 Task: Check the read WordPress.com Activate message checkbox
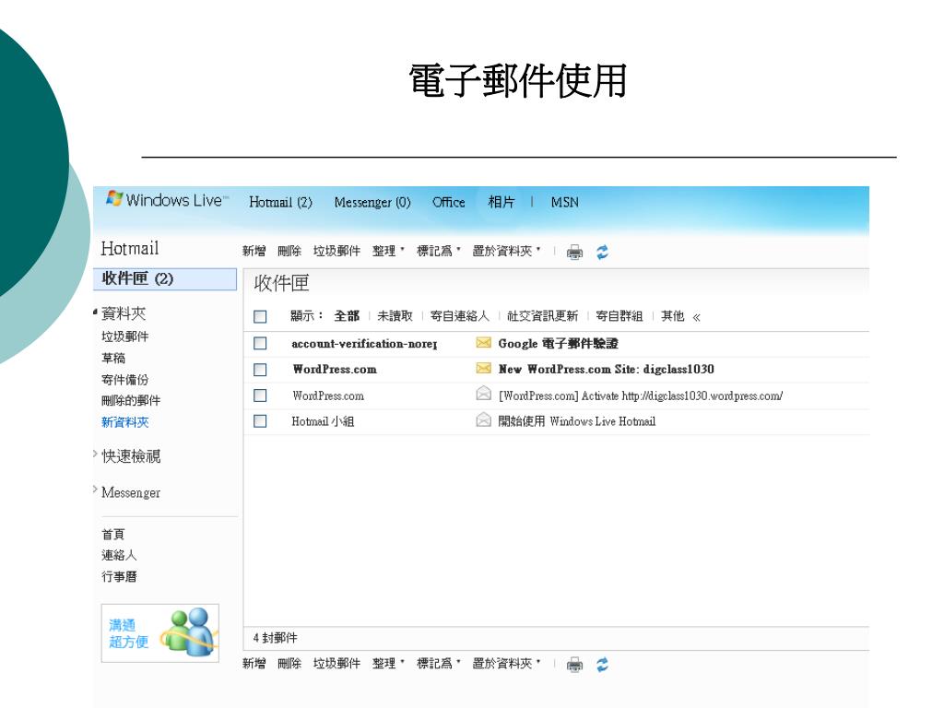[260, 395]
